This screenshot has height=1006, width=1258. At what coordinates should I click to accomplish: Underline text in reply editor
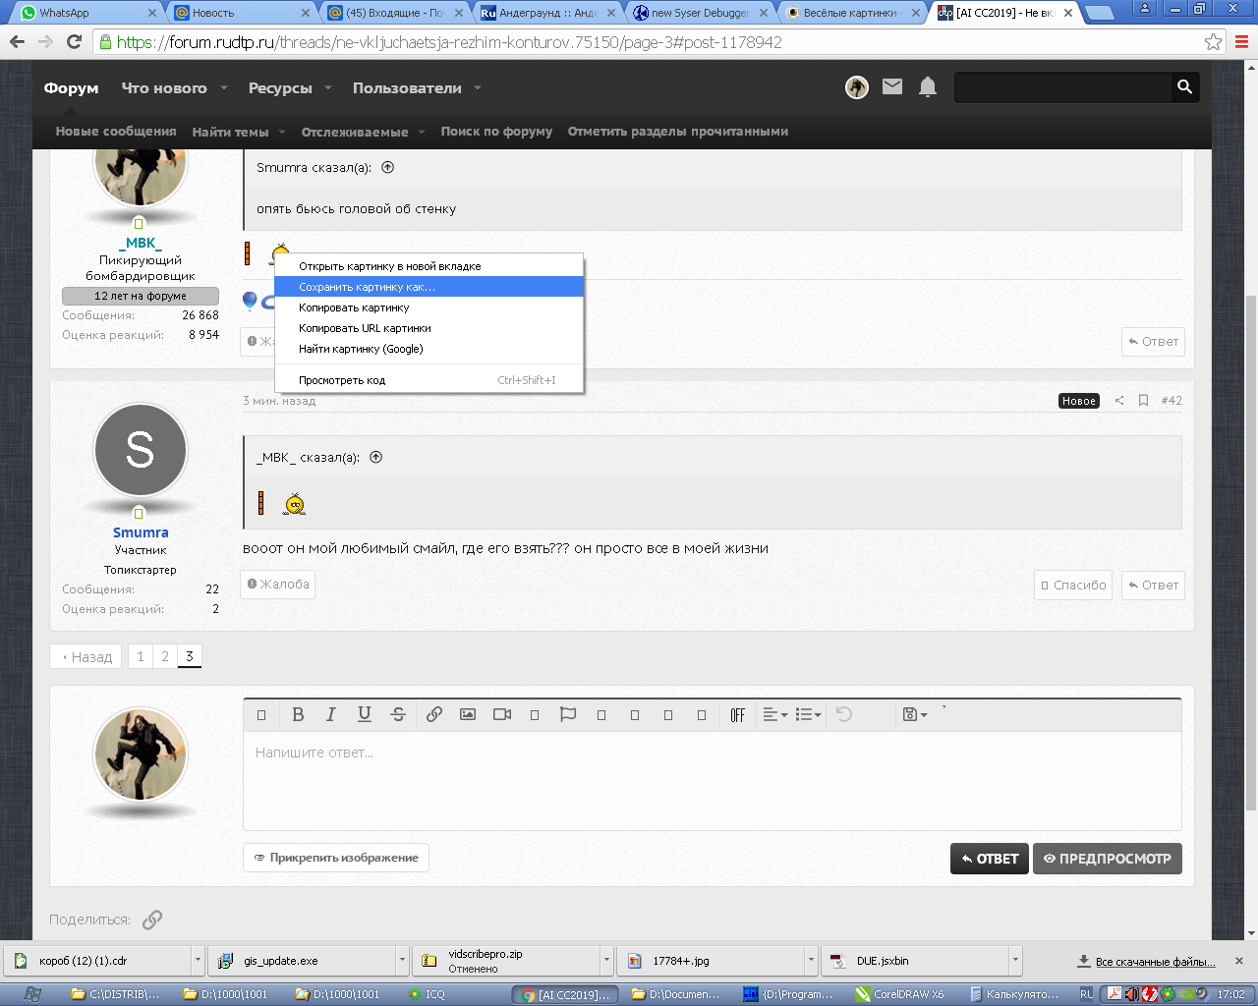pos(365,715)
